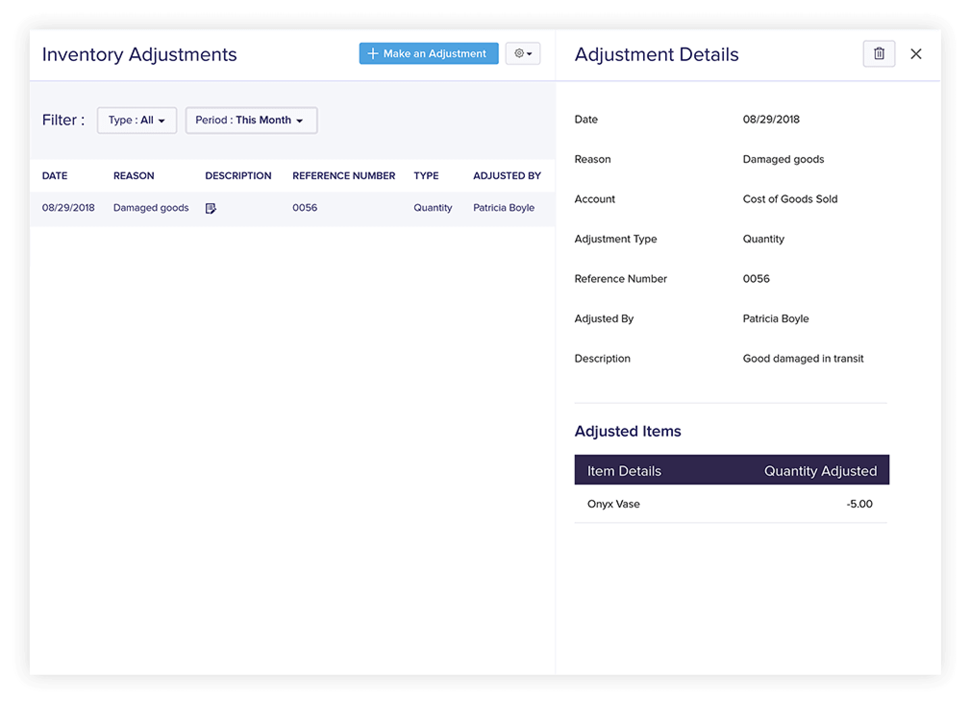The image size is (970, 704).
Task: Click the Damaged goods reason cell
Action: coord(150,207)
